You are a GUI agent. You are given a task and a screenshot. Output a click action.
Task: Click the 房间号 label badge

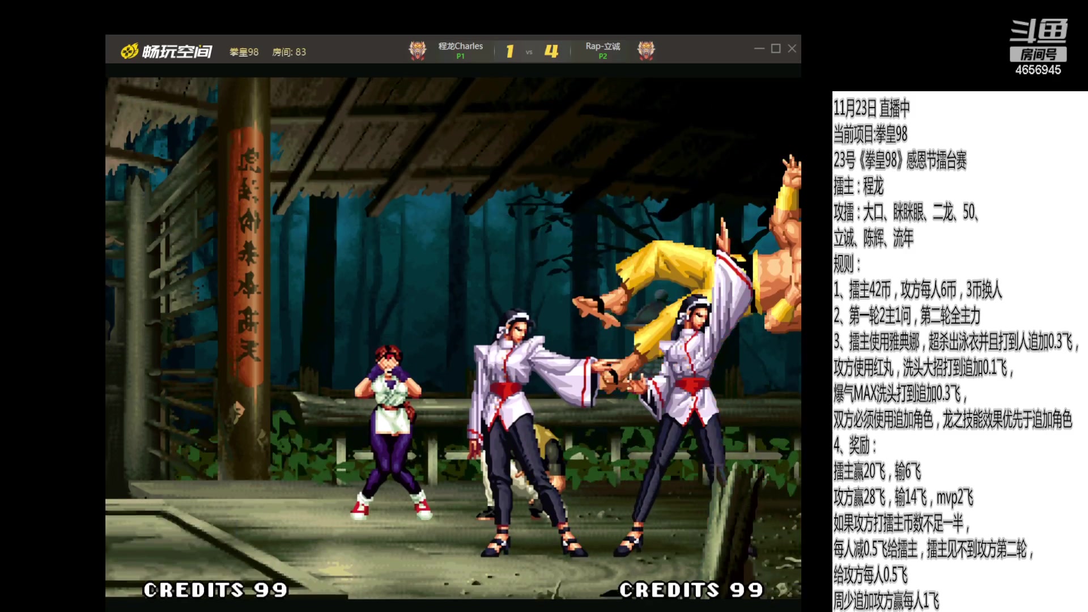coord(1038,54)
